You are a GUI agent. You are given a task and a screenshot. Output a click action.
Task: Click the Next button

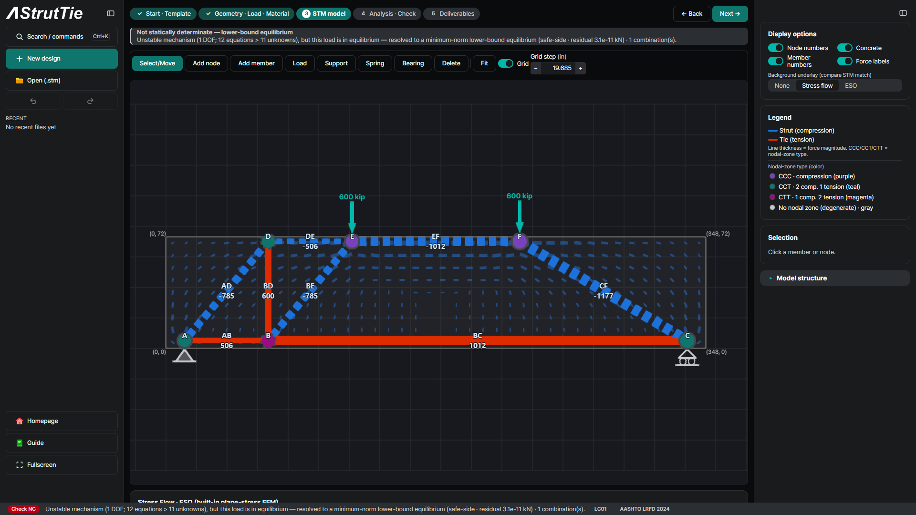730,14
